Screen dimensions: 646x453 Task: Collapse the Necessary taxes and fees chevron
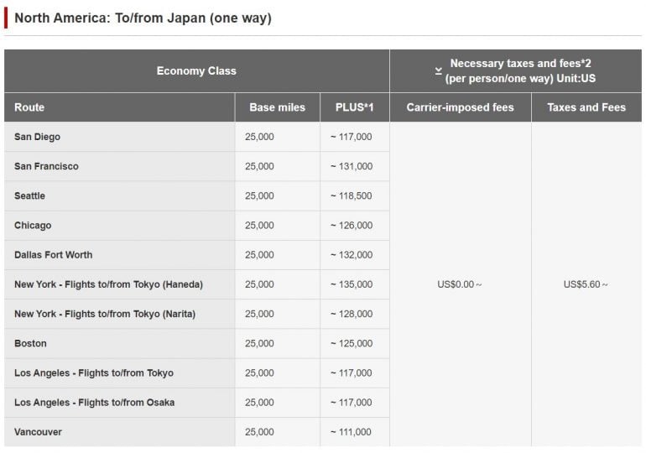tap(438, 71)
